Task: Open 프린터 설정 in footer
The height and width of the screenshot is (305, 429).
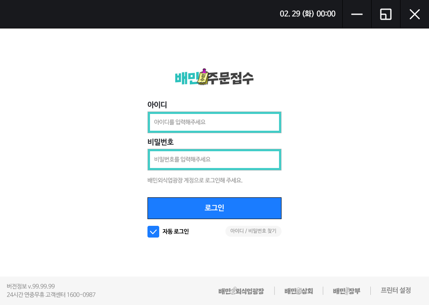Action: tap(395, 290)
